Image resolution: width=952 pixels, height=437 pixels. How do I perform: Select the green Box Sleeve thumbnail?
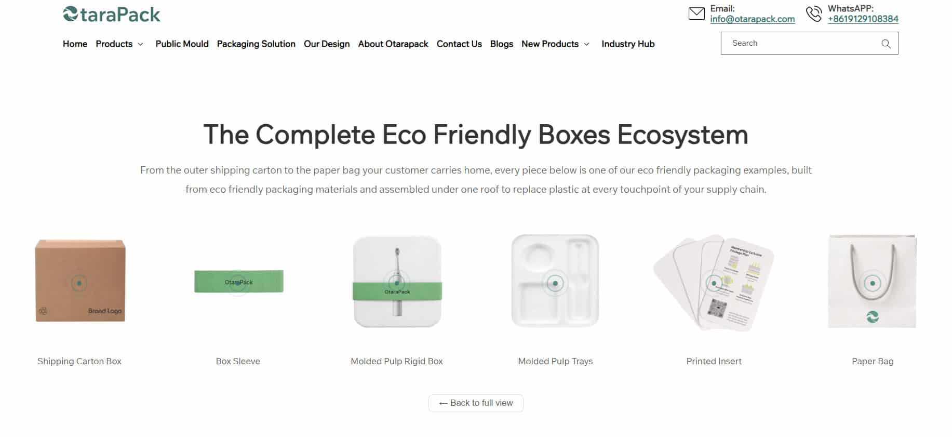click(238, 282)
